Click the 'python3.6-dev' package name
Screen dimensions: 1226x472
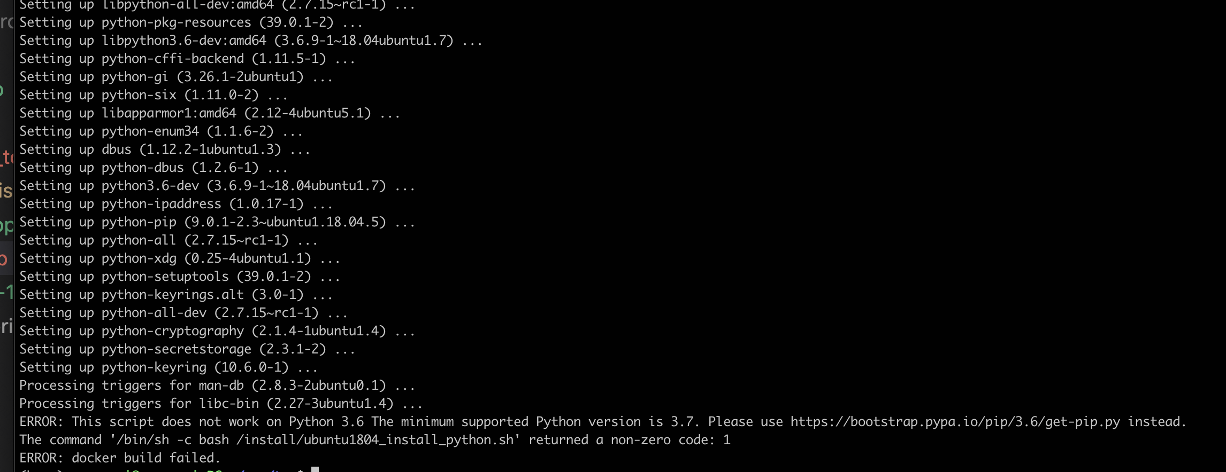coord(150,186)
